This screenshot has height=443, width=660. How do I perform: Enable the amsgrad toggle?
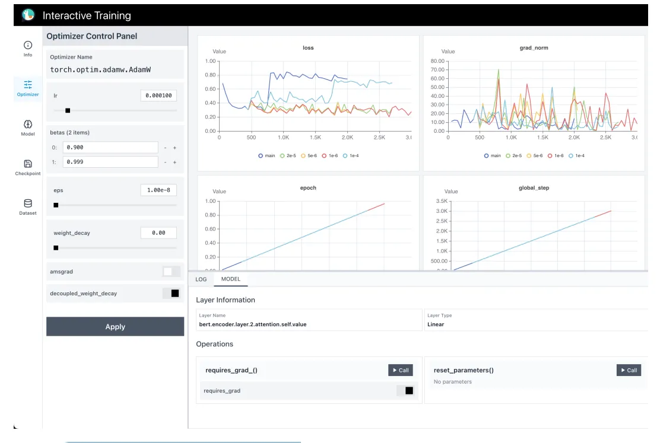(171, 272)
